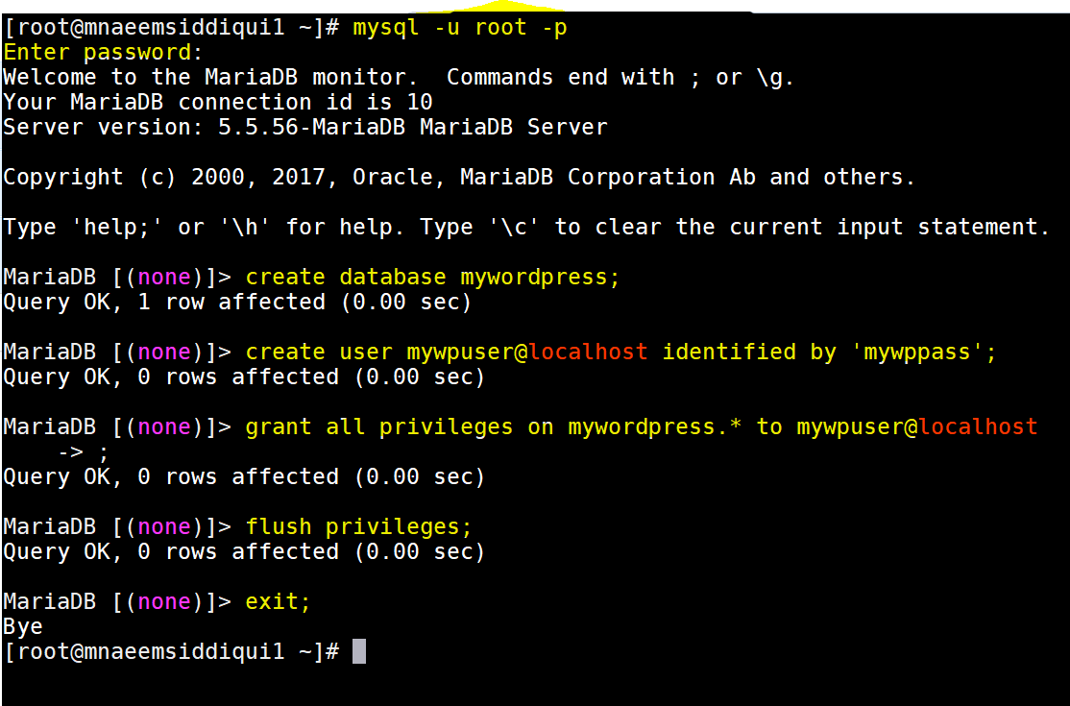
Task: Click the 'mywordpress.*' database reference in grant
Action: click(654, 427)
